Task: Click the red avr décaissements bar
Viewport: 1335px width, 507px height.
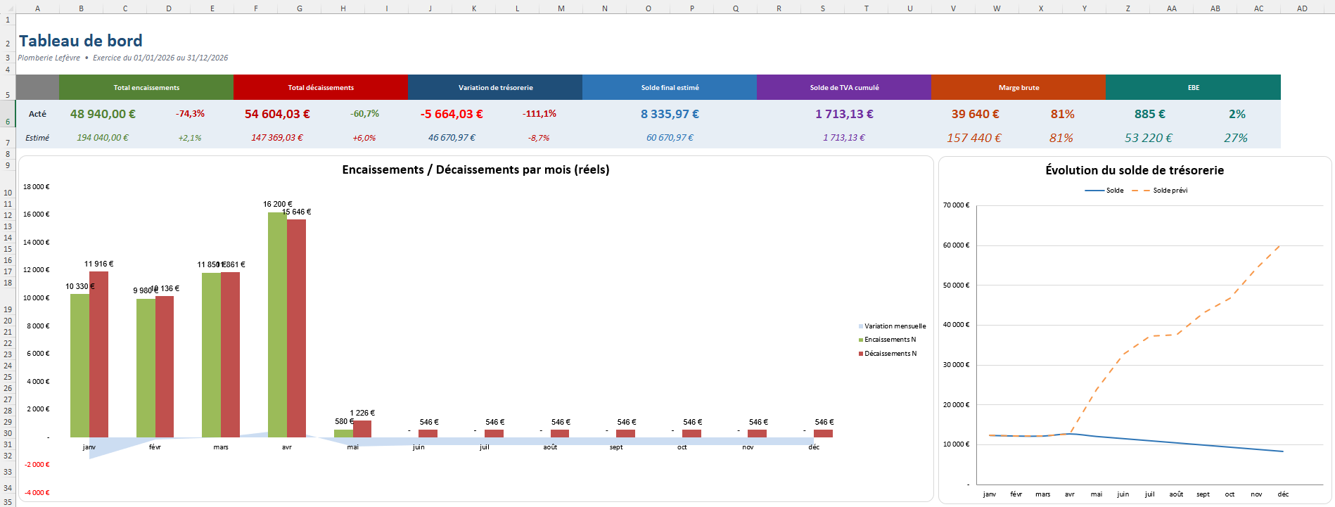Action: pyautogui.click(x=296, y=328)
